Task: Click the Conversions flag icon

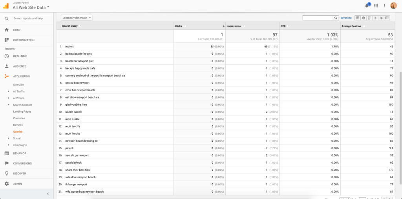Action: [x=7, y=163]
